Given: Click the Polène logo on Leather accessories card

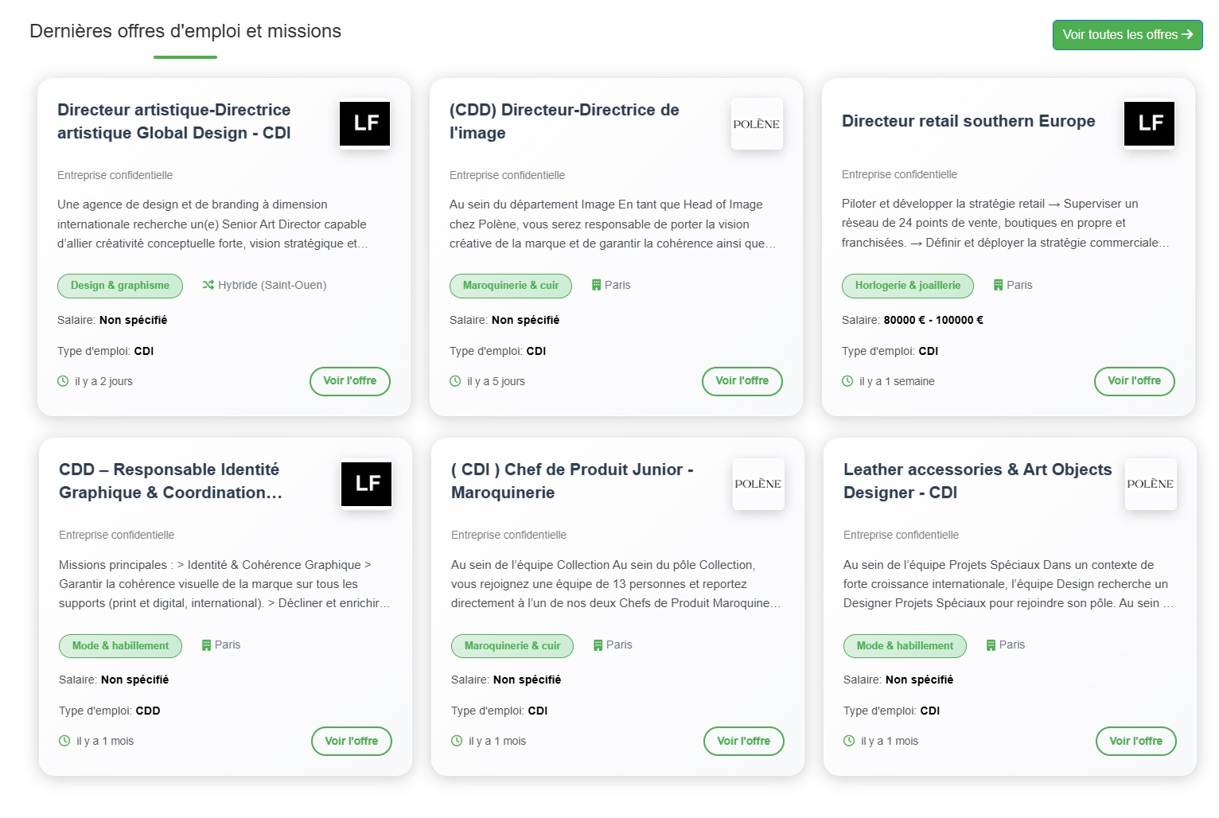Looking at the screenshot, I should 1150,484.
